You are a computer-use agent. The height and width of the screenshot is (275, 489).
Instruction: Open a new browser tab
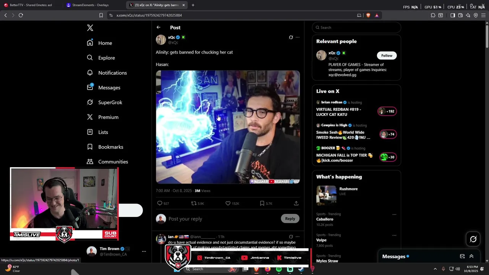[193, 5]
